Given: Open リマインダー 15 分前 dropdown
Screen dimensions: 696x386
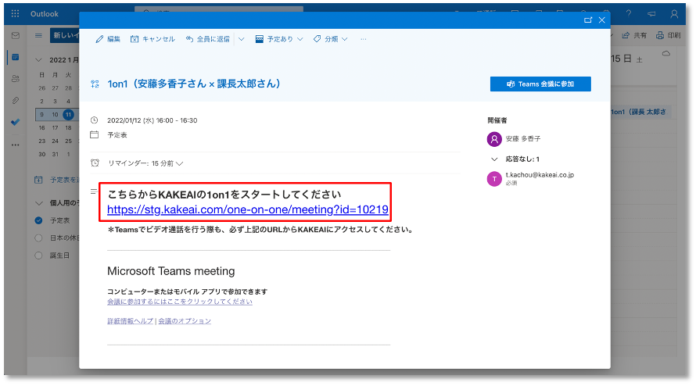Looking at the screenshot, I should point(145,163).
